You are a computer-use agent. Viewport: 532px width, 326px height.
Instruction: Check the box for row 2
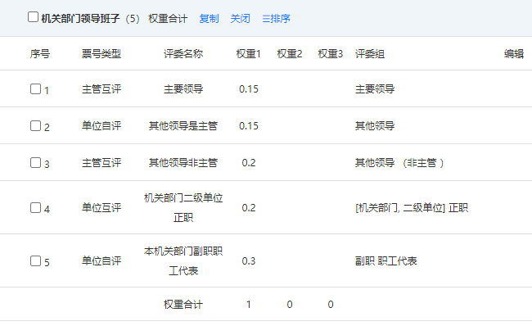pyautogui.click(x=36, y=125)
